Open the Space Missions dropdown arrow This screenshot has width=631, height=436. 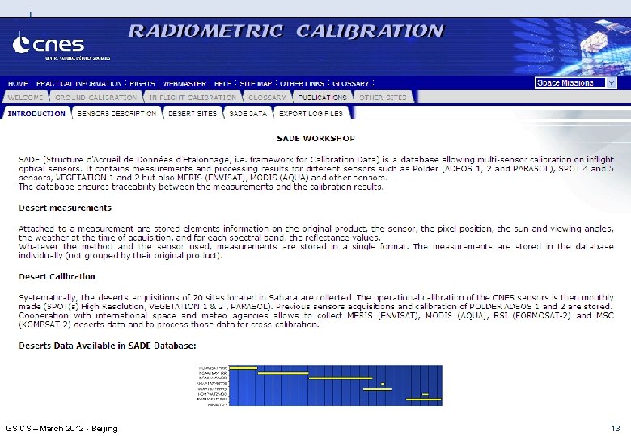pyautogui.click(x=612, y=82)
